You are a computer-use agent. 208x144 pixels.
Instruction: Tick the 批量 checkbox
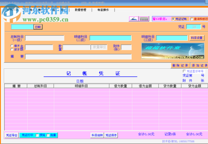48,135
